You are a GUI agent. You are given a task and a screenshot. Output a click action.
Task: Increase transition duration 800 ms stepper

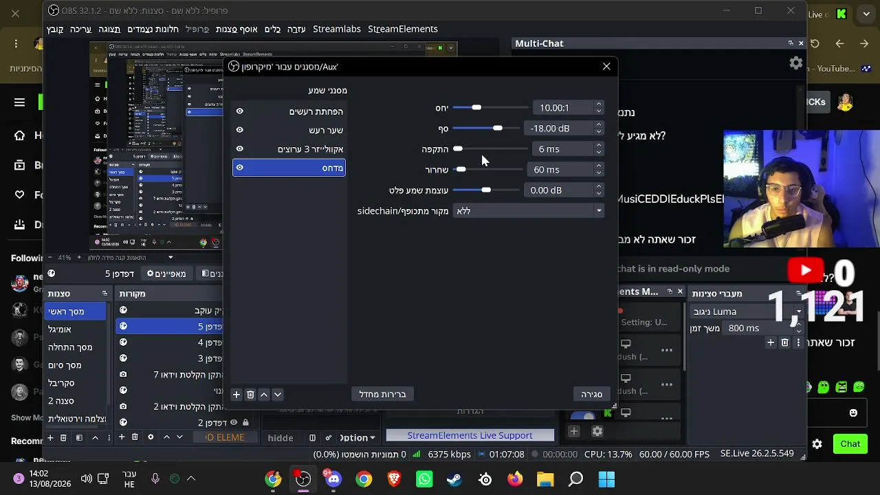pyautogui.click(x=798, y=325)
